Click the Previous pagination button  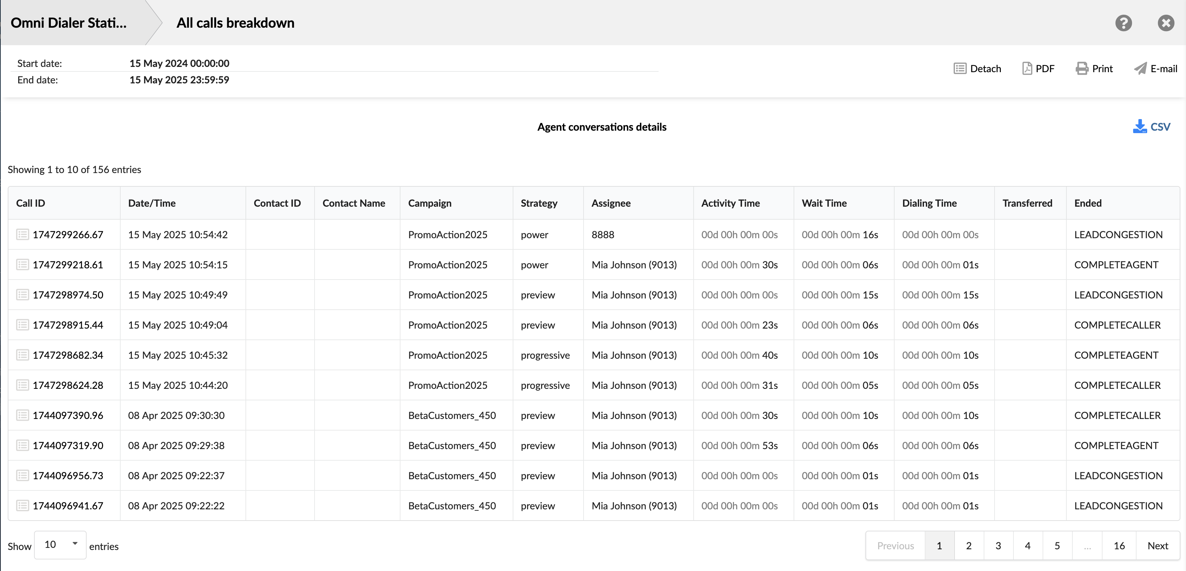tap(896, 545)
